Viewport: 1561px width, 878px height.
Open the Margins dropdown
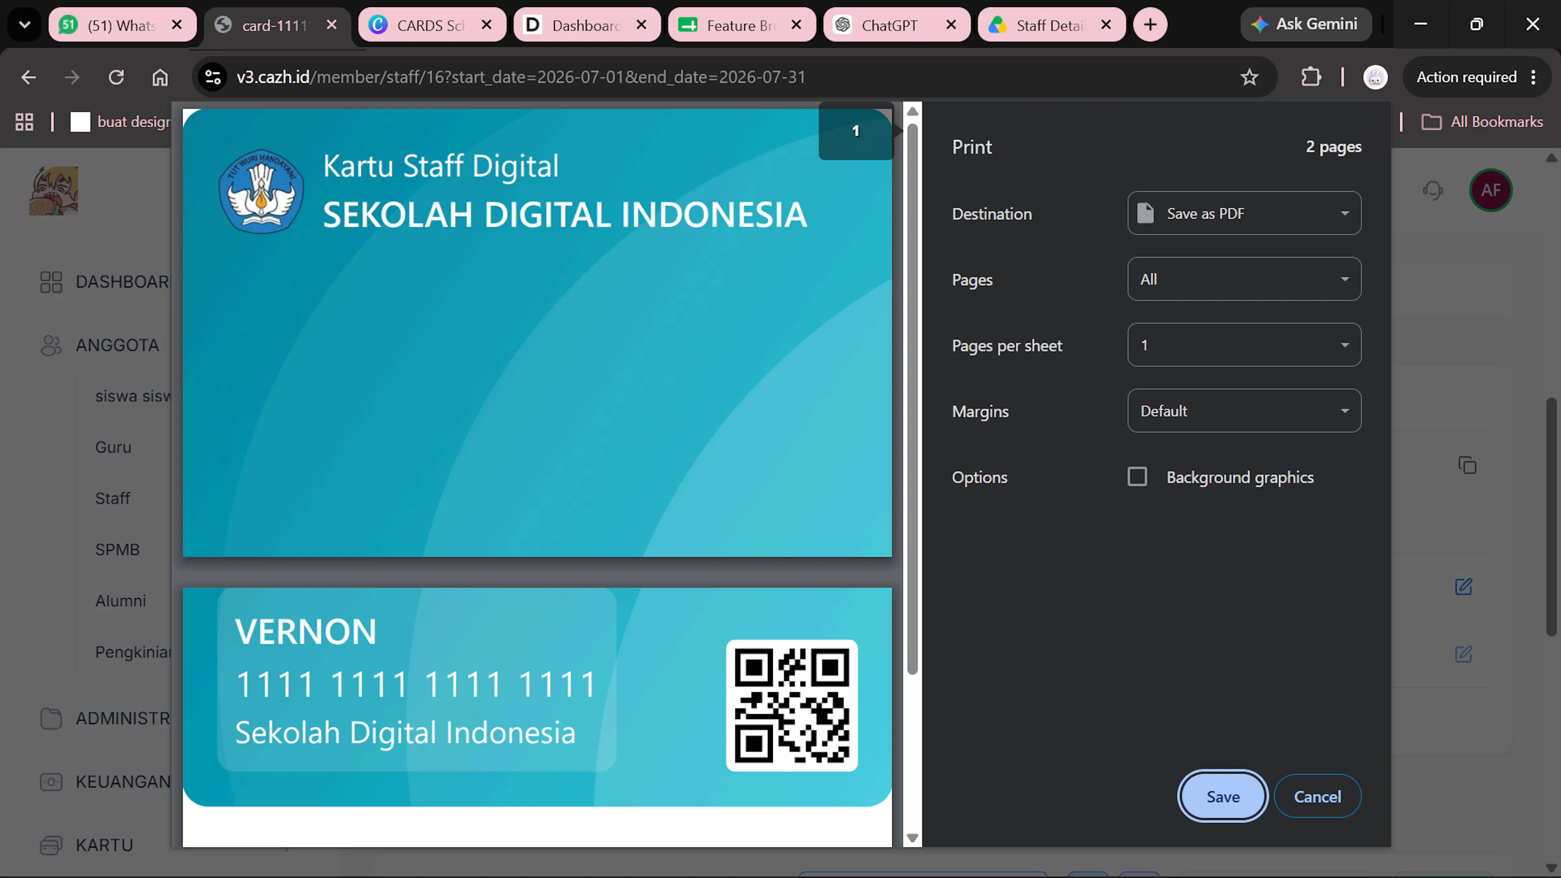pos(1244,411)
